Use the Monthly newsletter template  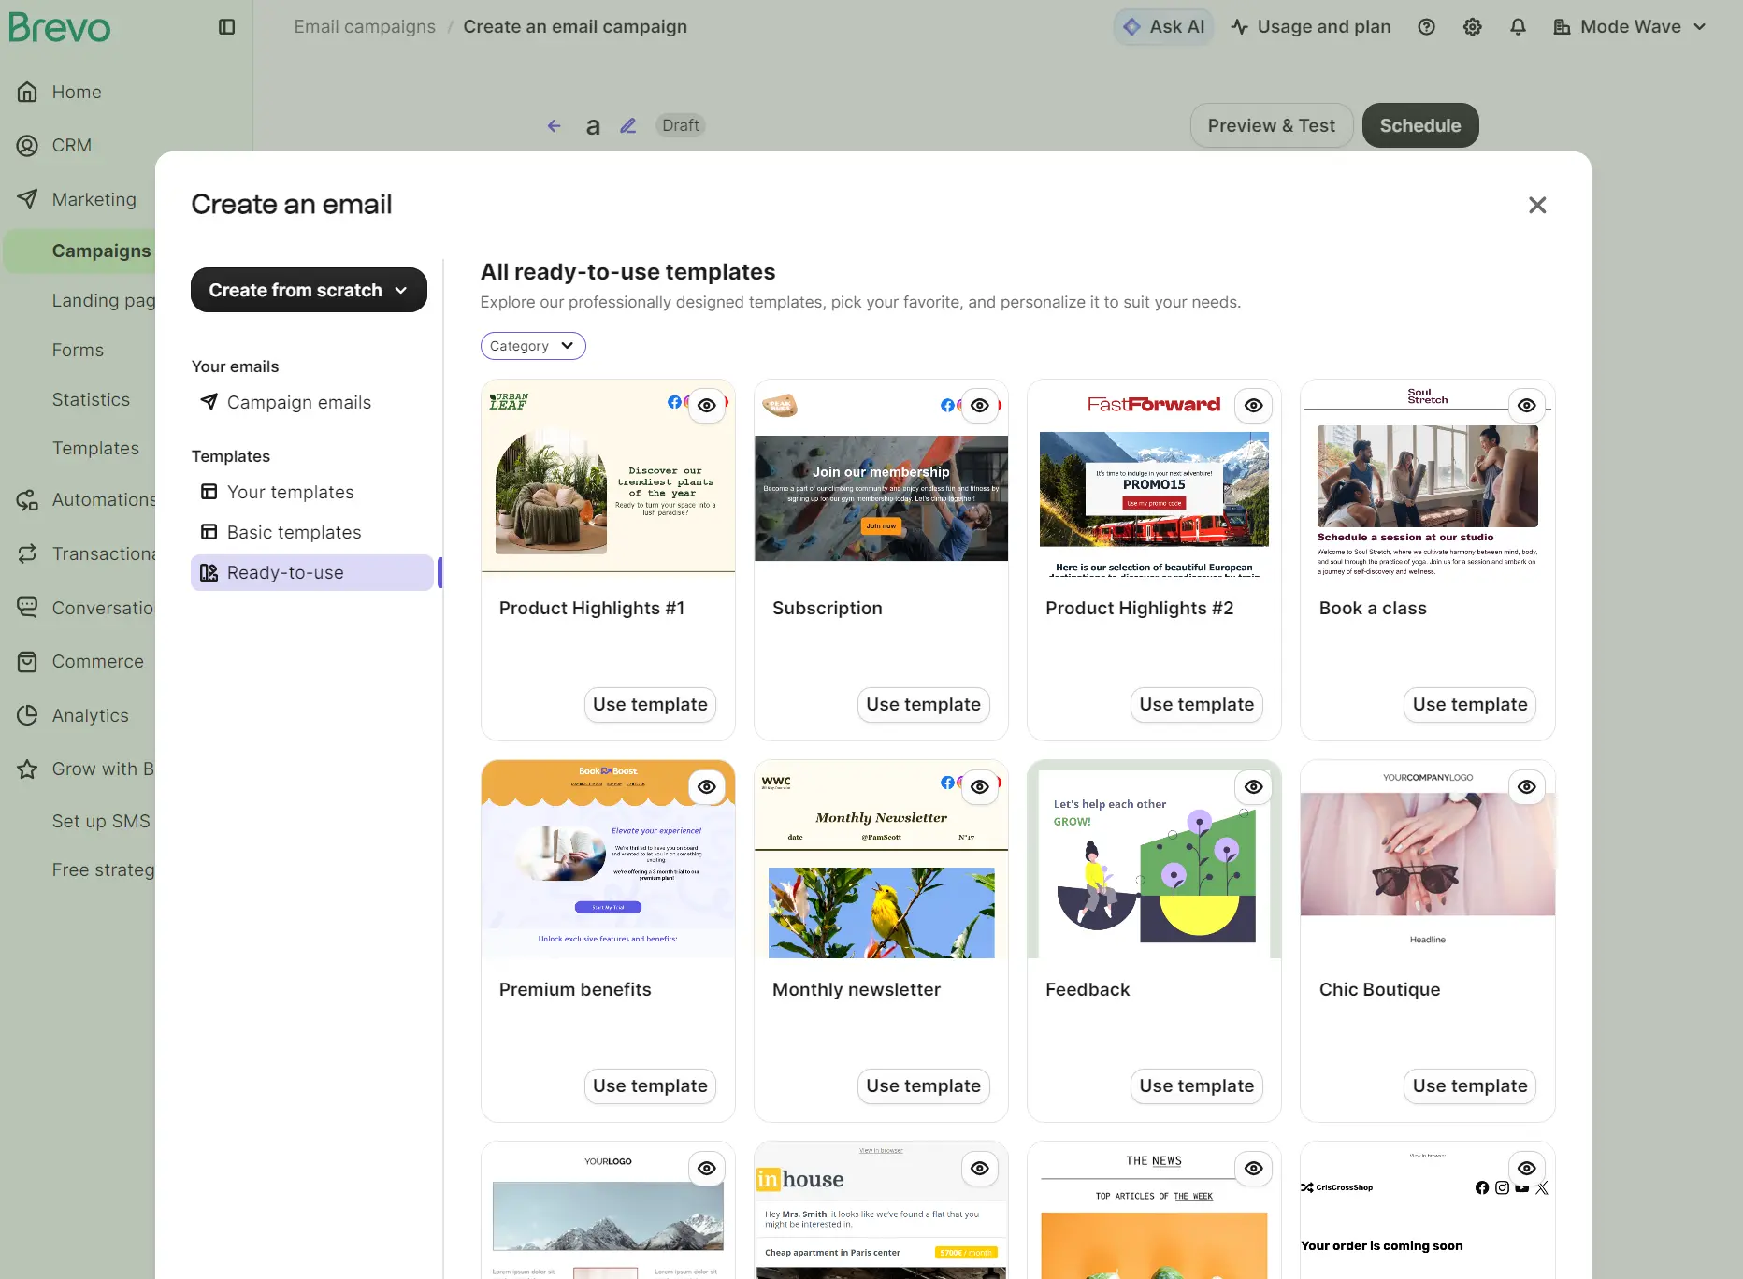coord(923,1086)
